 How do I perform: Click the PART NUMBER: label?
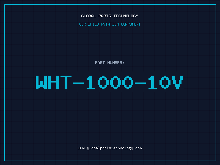point(110,63)
